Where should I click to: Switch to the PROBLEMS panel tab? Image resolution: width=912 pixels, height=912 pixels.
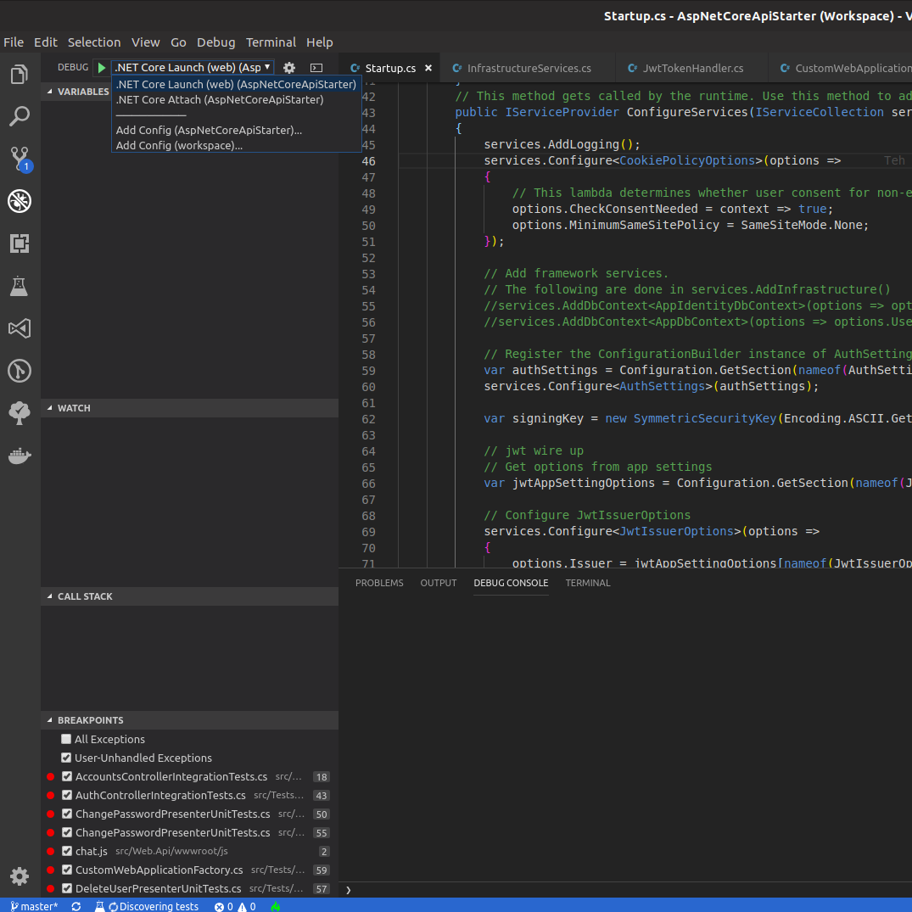coord(379,583)
